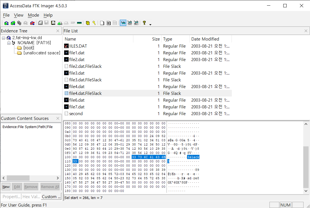Click custom content left scroll arrow
Image resolution: width=310 pixels, height=208 pixels.
click(4, 178)
